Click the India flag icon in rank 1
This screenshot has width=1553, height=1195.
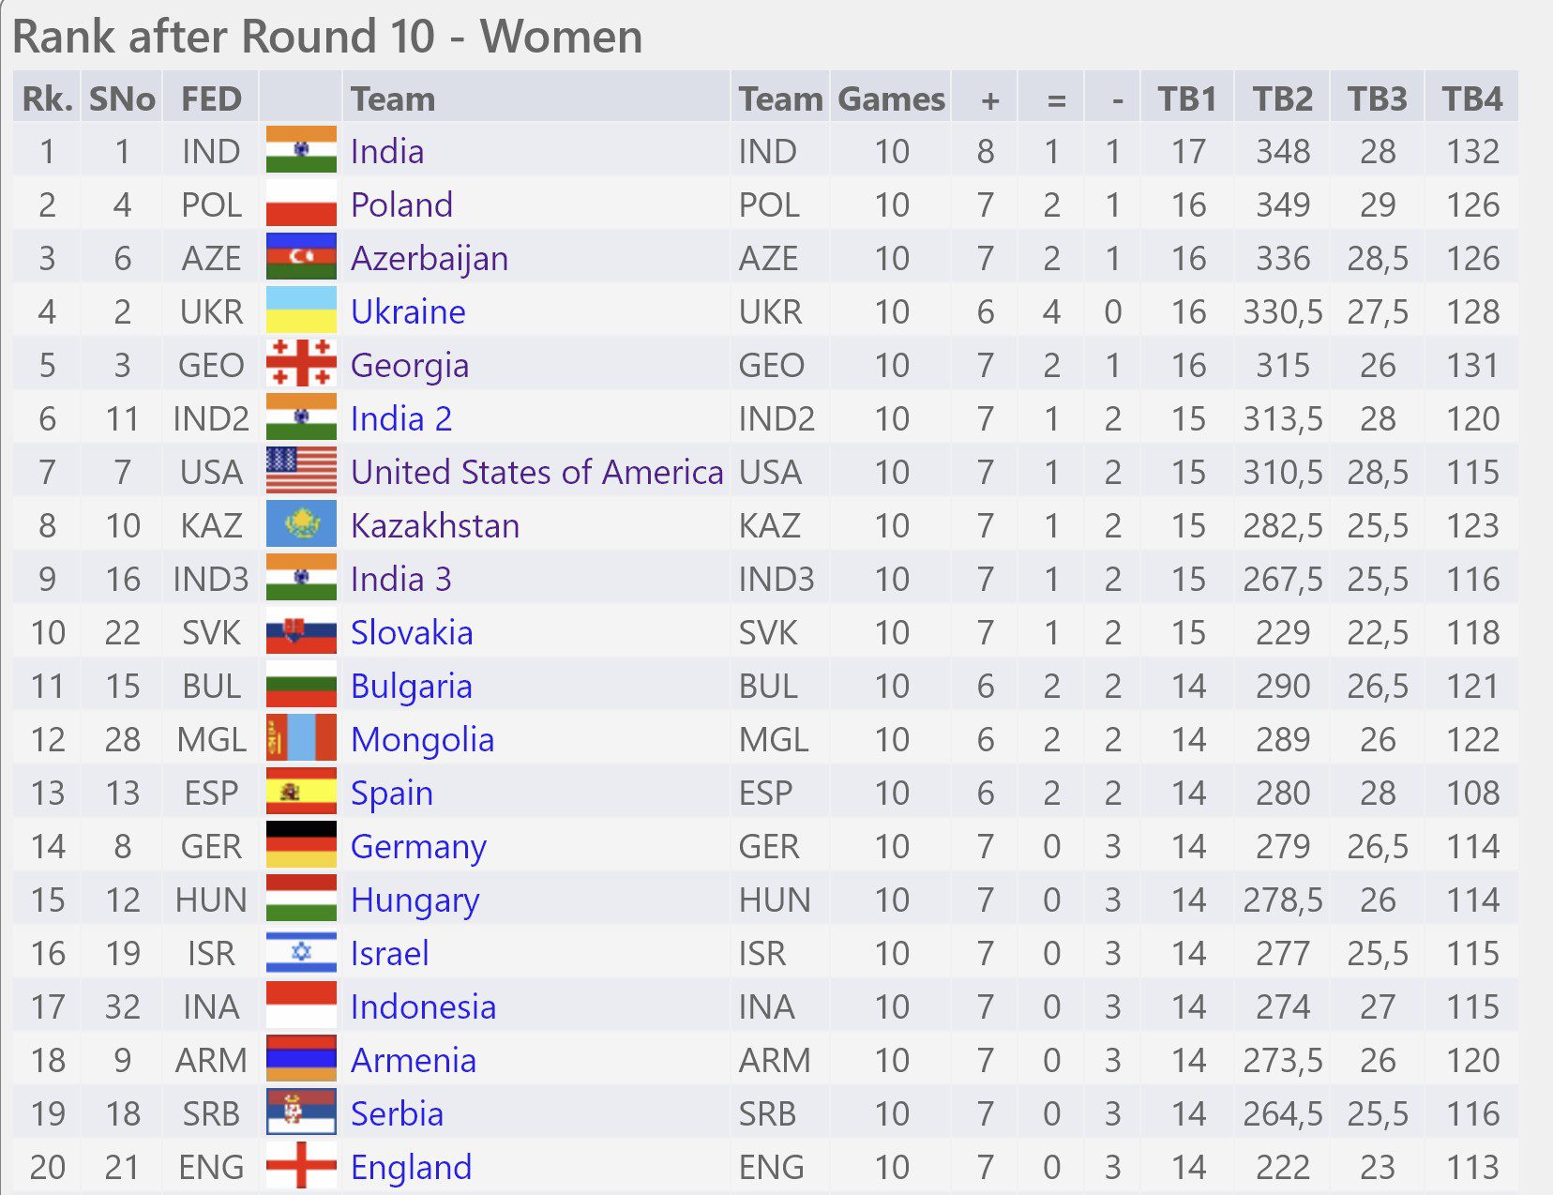tap(301, 150)
